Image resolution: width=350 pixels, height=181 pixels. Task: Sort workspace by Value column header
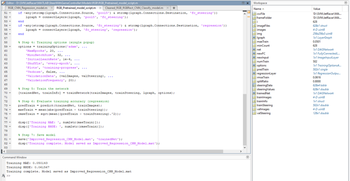point(317,8)
